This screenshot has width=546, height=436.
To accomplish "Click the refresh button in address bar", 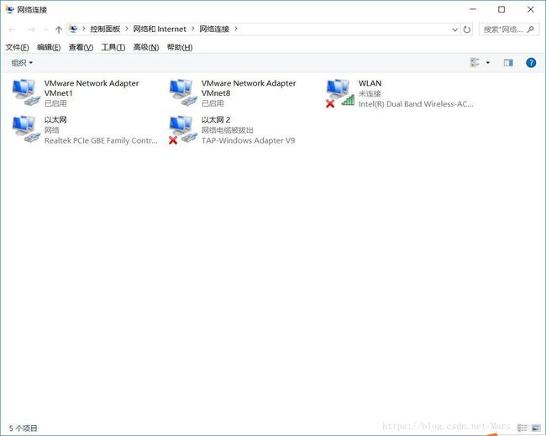I will coord(467,29).
